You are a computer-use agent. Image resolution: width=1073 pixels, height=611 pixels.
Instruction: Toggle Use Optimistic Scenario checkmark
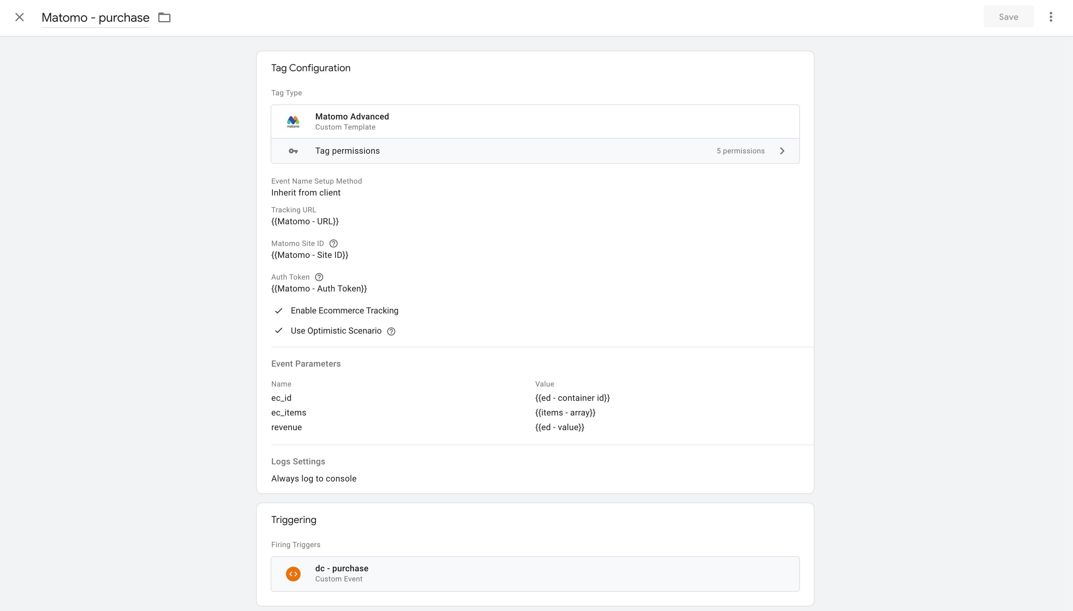pyautogui.click(x=279, y=331)
